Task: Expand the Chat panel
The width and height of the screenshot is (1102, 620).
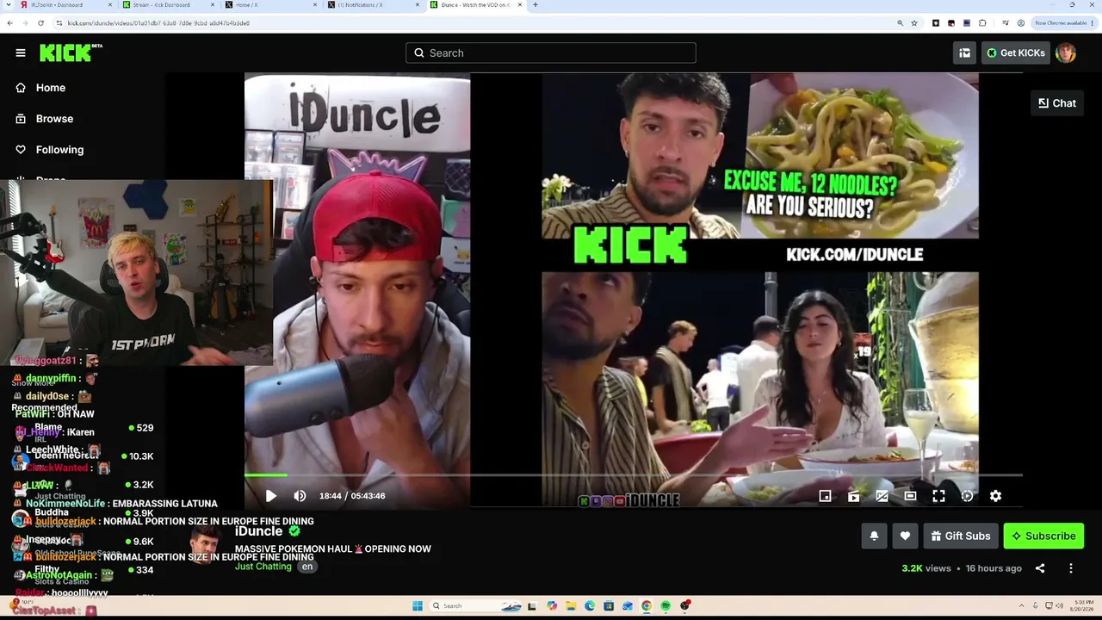Action: 1057,103
